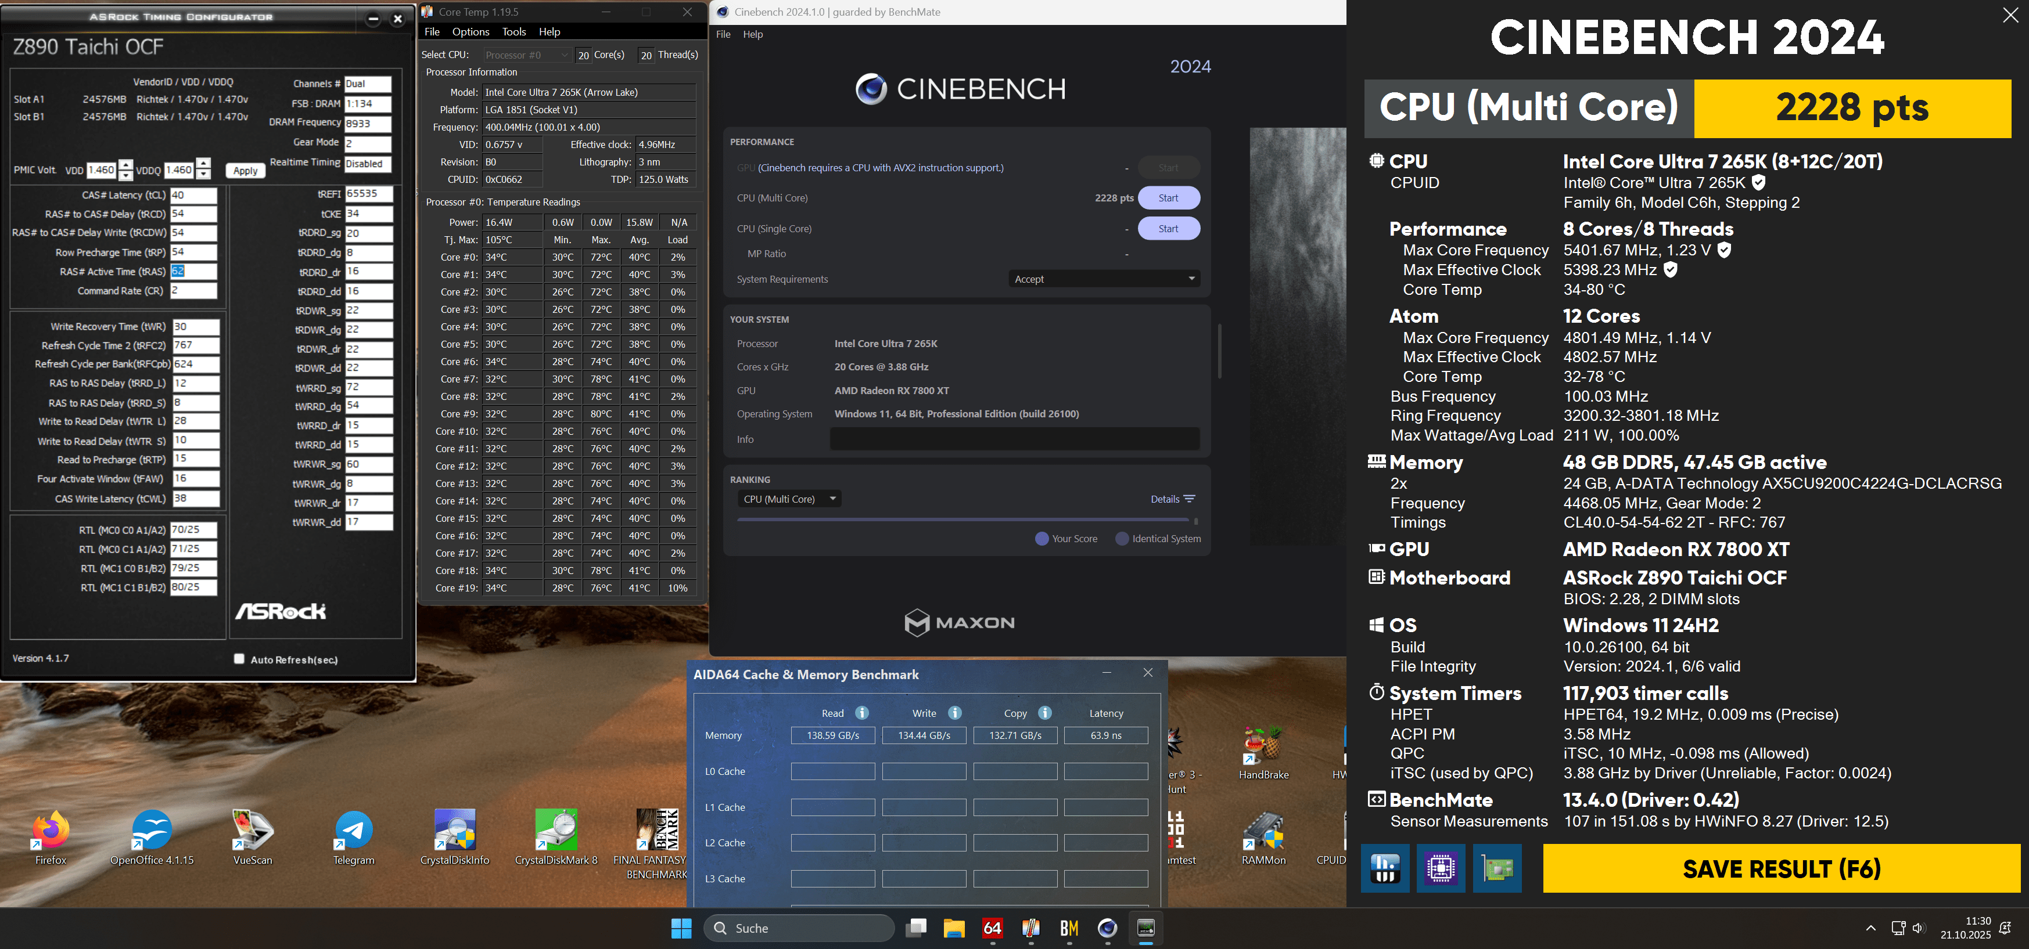Open the CPU (Multi Core) ranking dropdown

pyautogui.click(x=790, y=499)
